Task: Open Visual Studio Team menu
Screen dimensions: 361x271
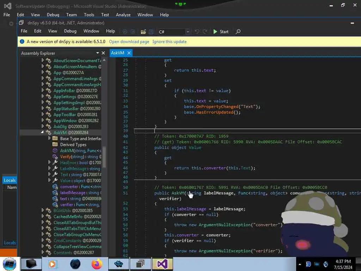Action: tap(71, 15)
